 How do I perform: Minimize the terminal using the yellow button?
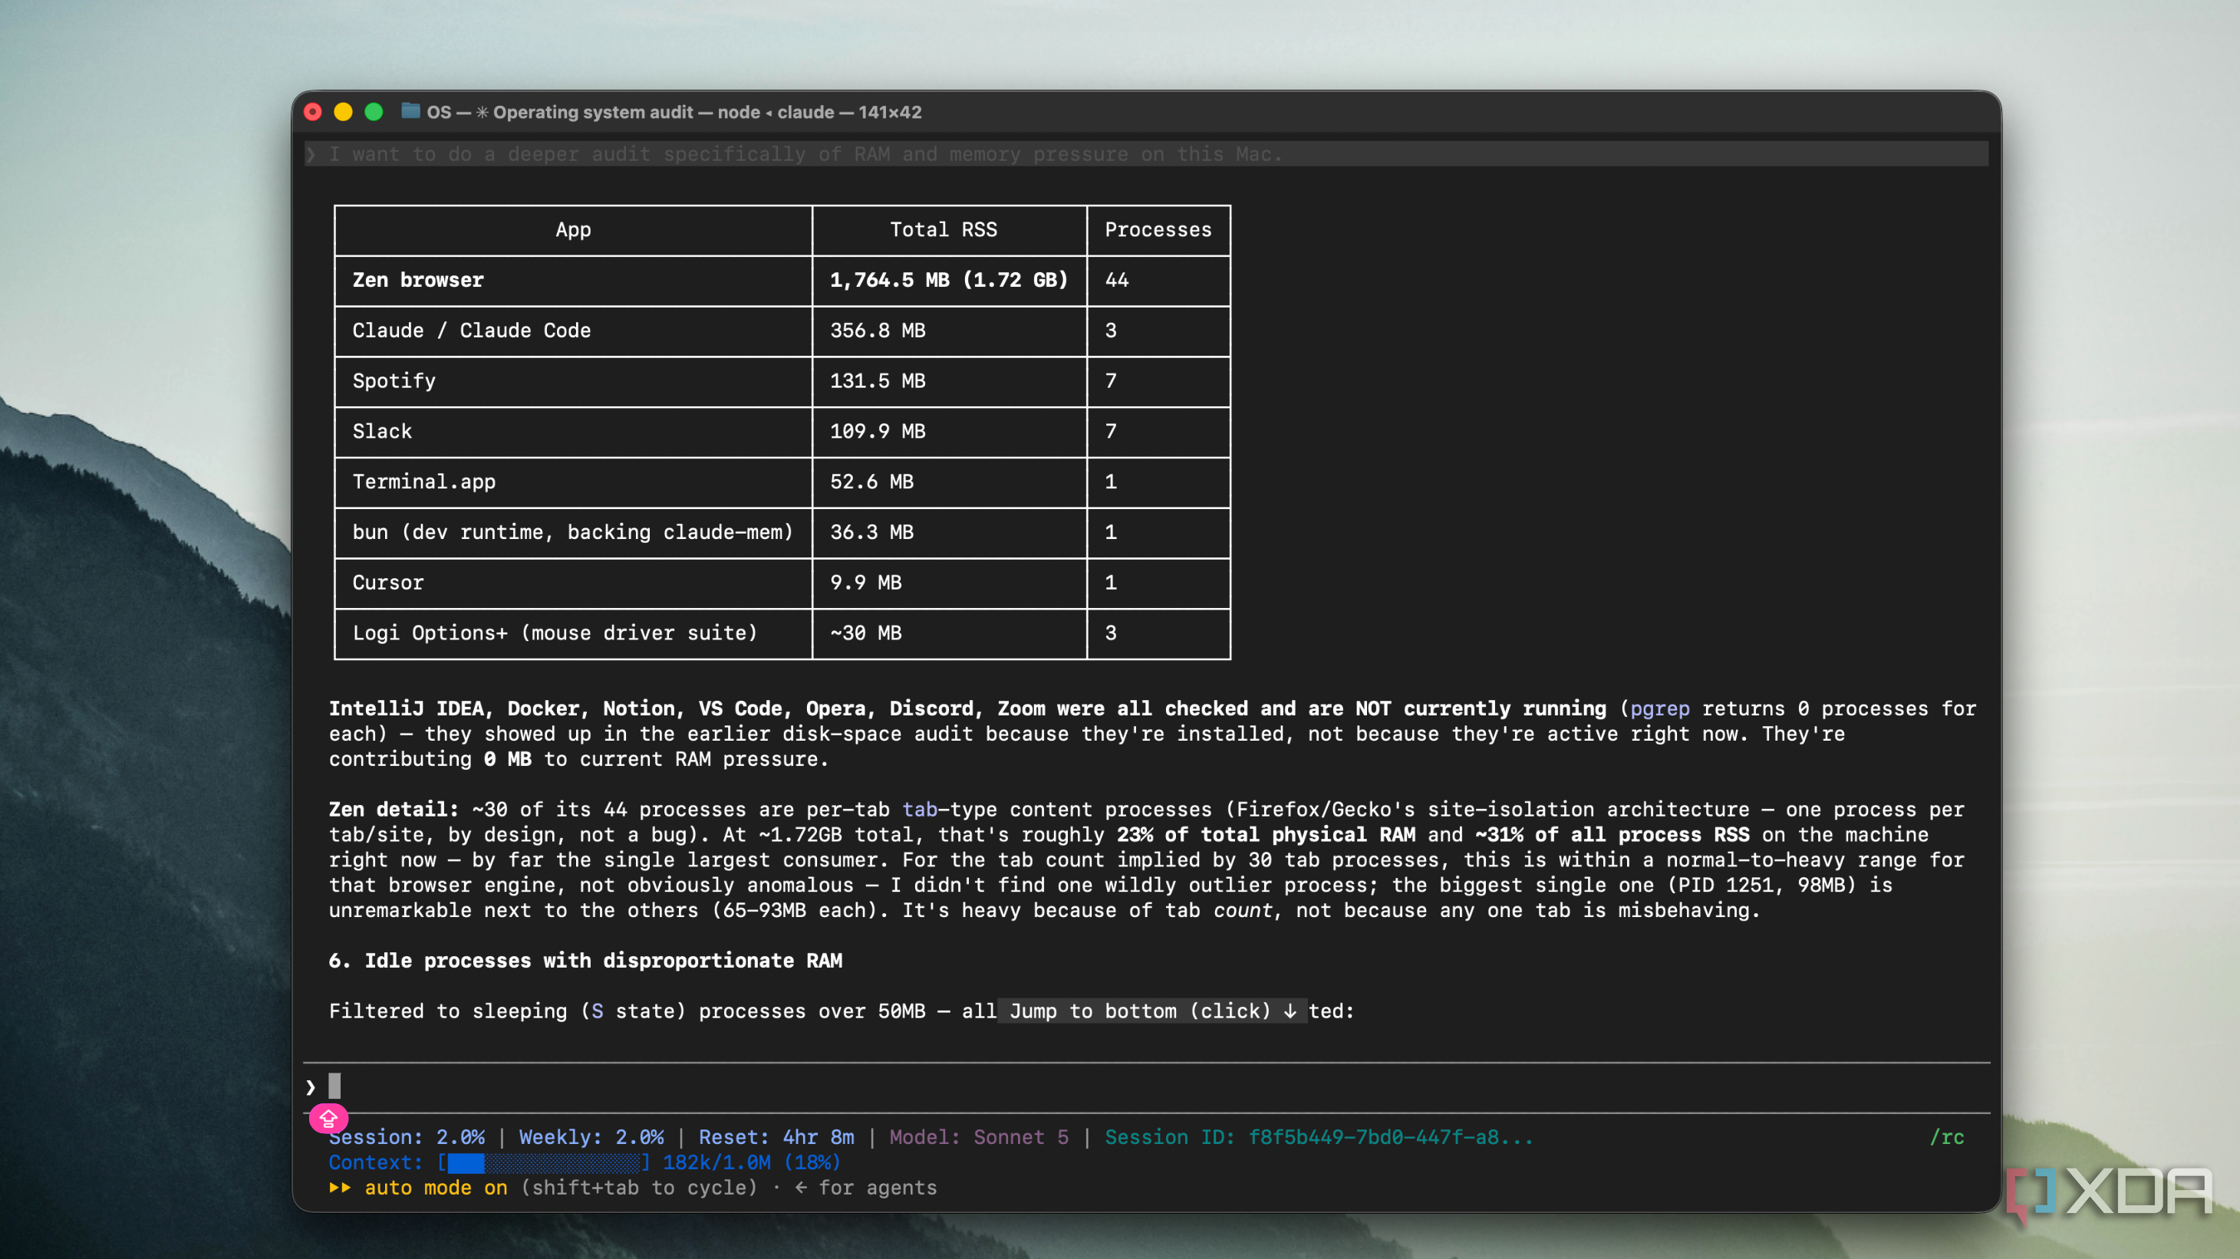click(344, 112)
